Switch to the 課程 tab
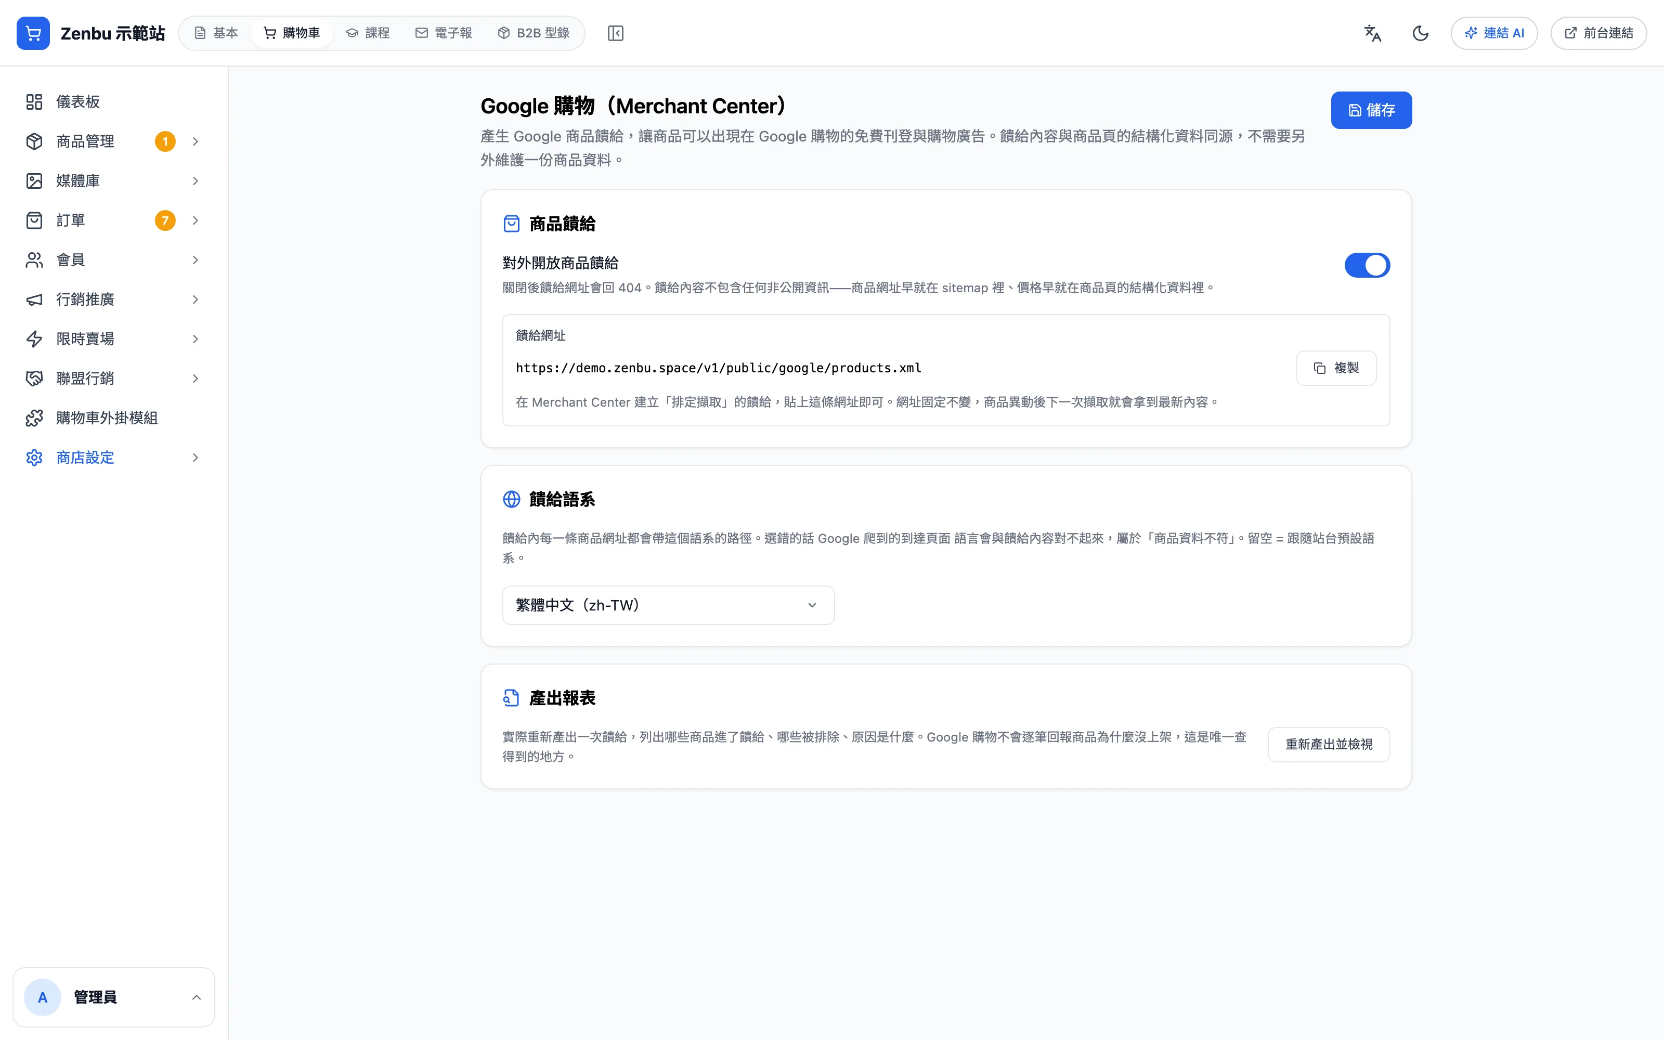1664x1040 pixels. point(368,33)
